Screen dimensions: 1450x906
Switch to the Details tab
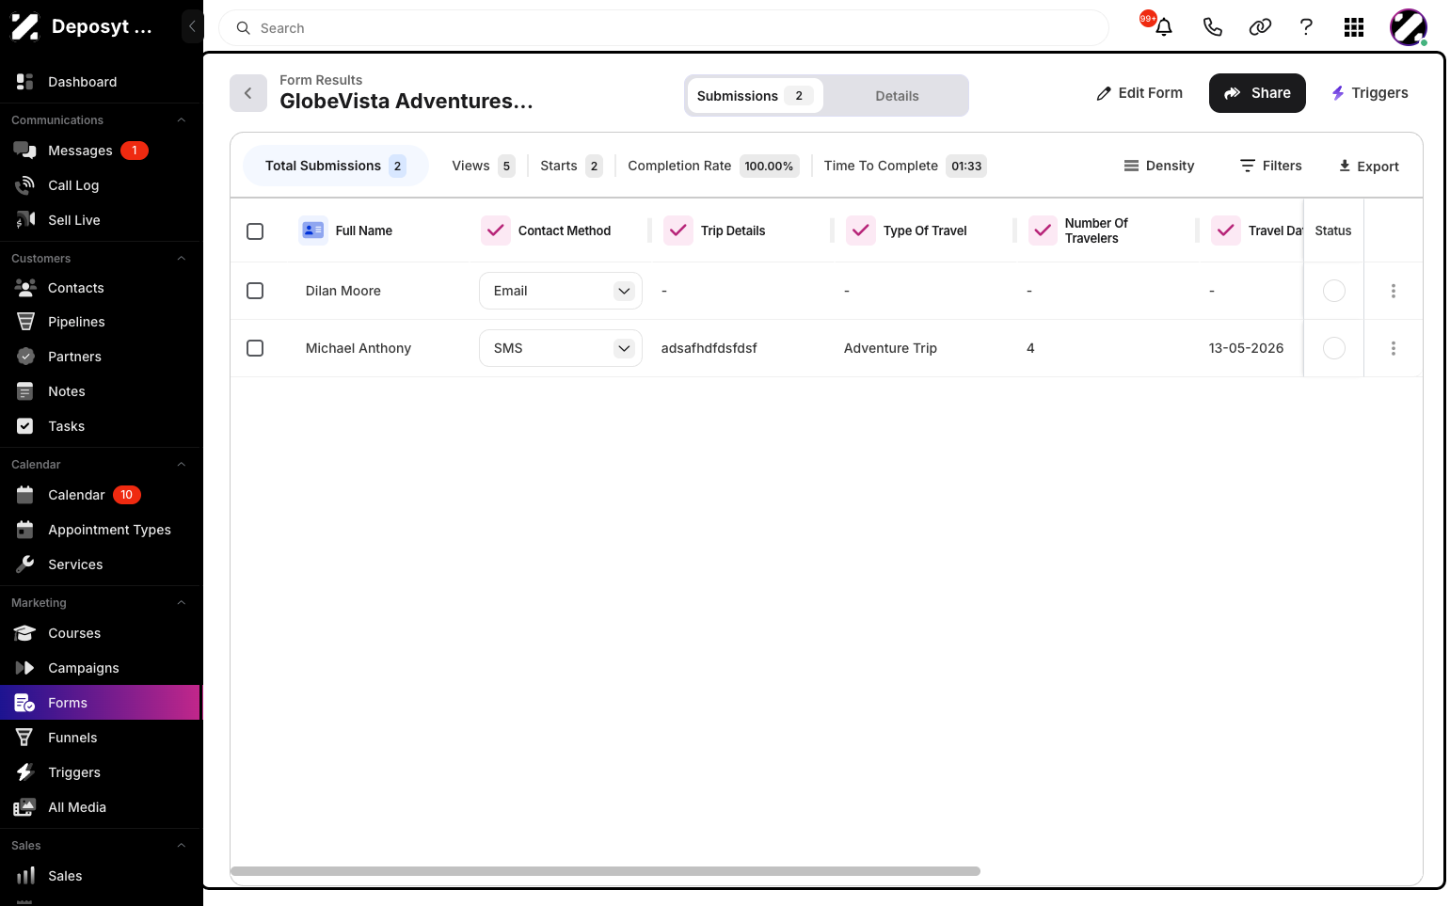897,96
